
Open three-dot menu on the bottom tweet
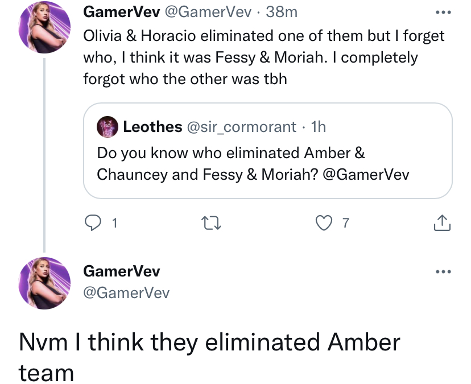[x=443, y=271]
